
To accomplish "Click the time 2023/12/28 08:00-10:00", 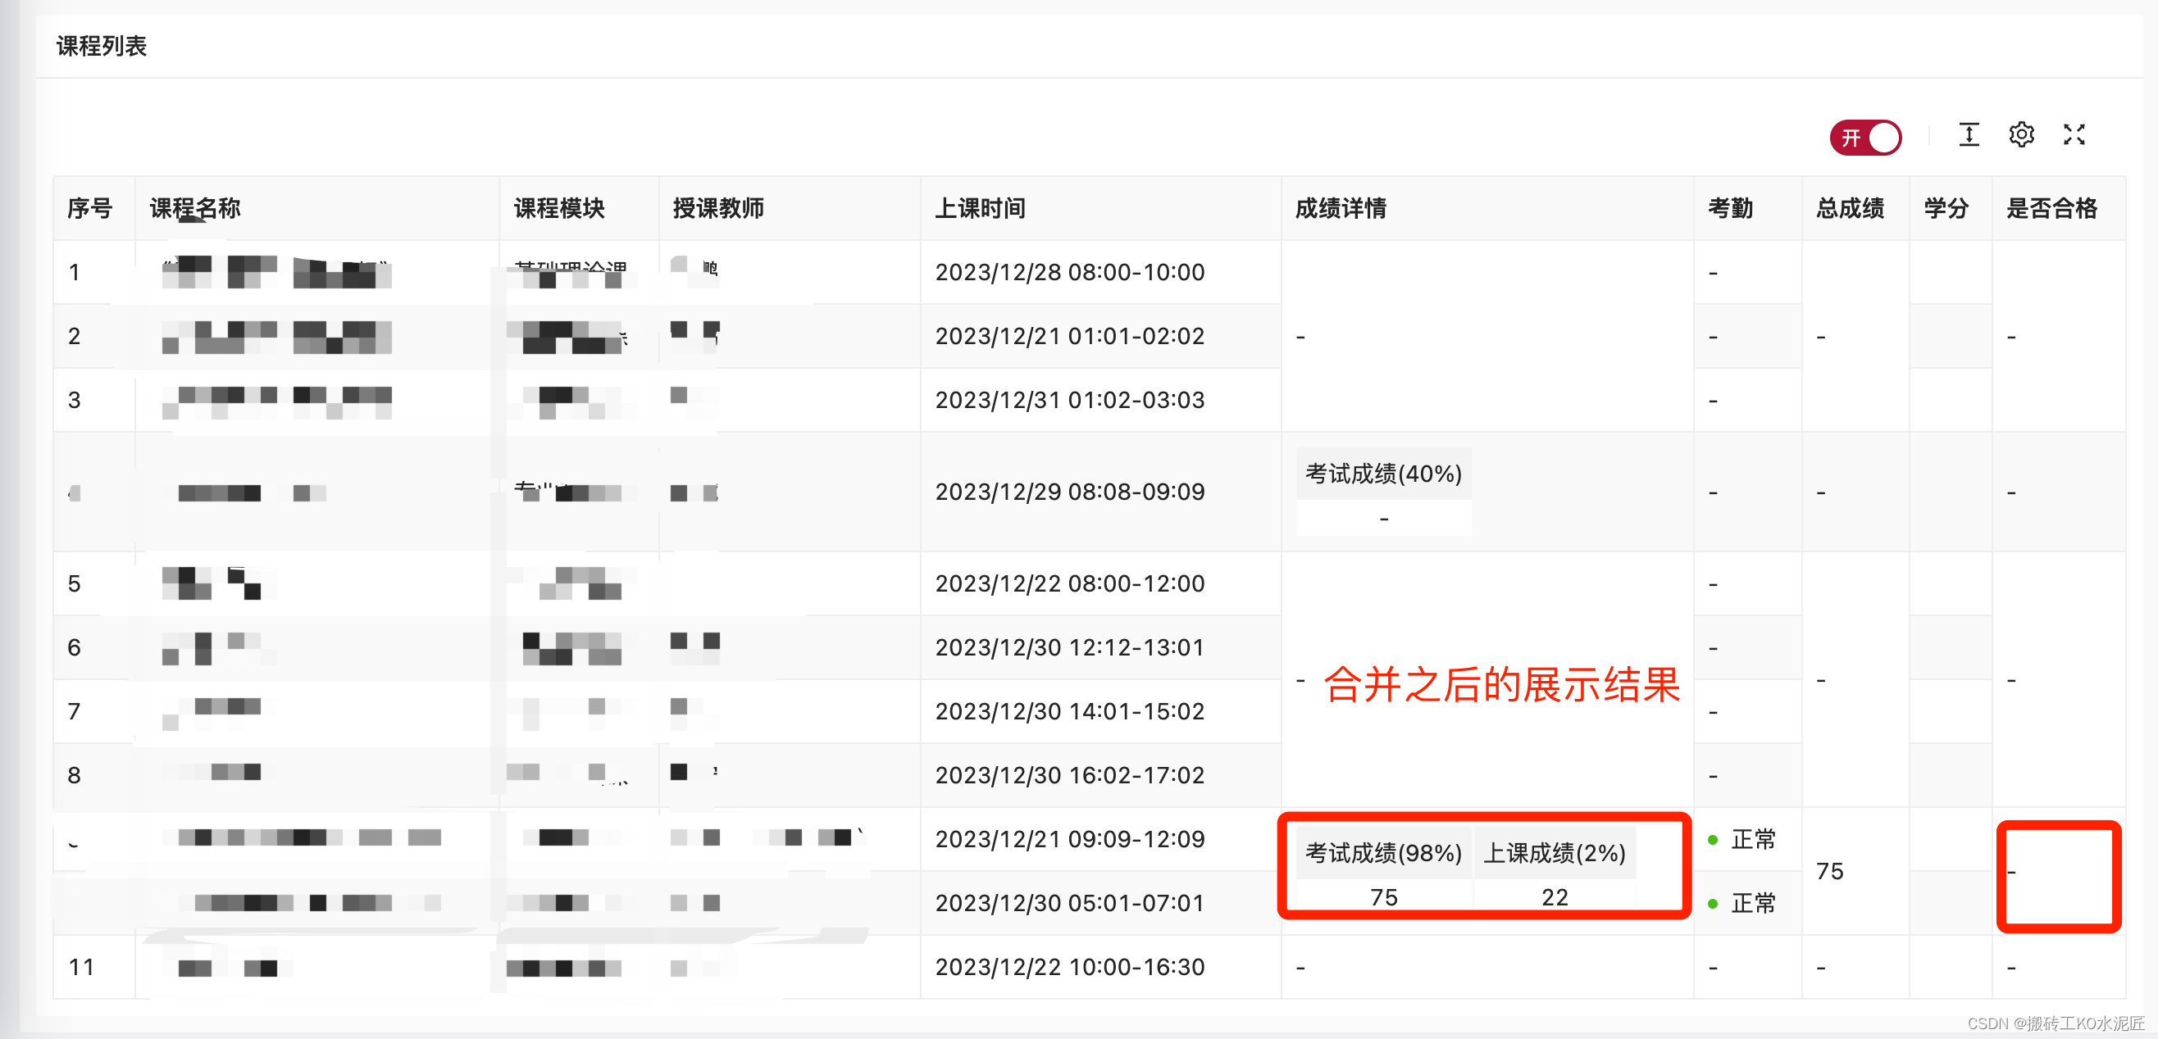I will 1070,272.
